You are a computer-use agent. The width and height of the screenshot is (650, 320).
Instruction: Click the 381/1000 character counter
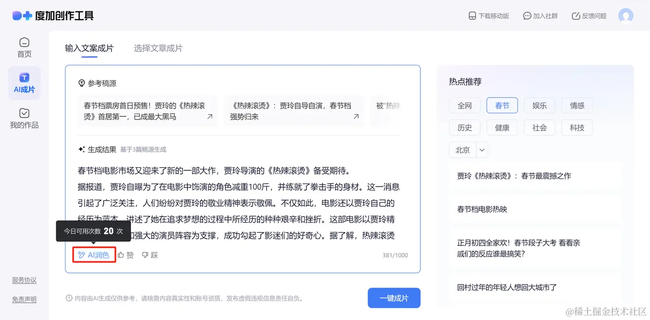[x=395, y=256]
